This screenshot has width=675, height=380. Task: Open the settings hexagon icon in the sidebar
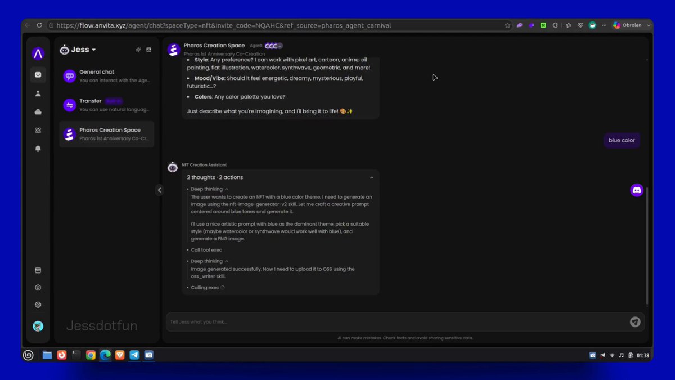(38, 287)
